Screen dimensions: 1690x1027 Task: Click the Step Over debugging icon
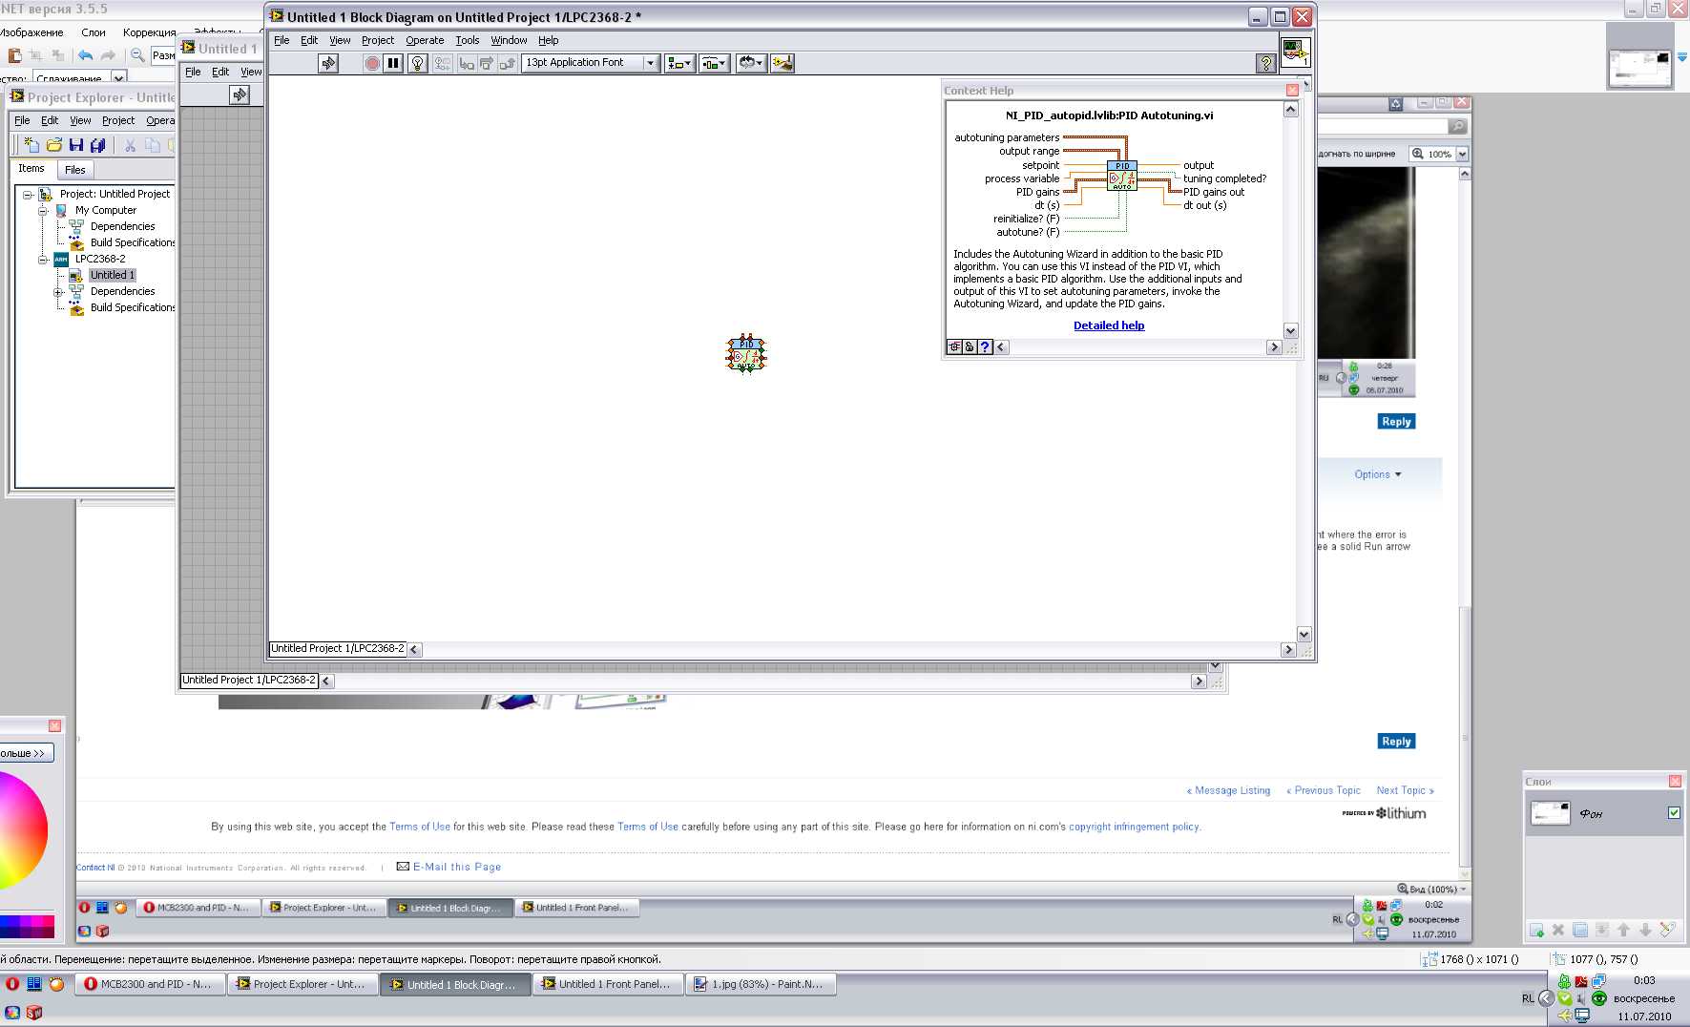pos(487,63)
